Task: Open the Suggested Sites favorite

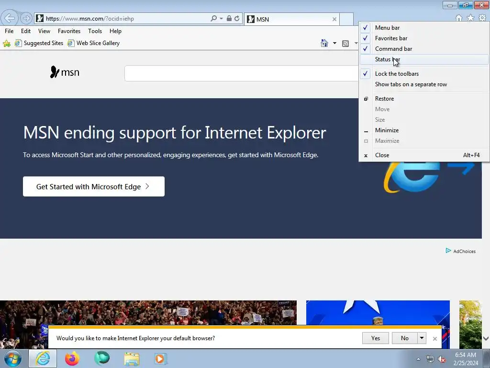Action: pos(39,43)
